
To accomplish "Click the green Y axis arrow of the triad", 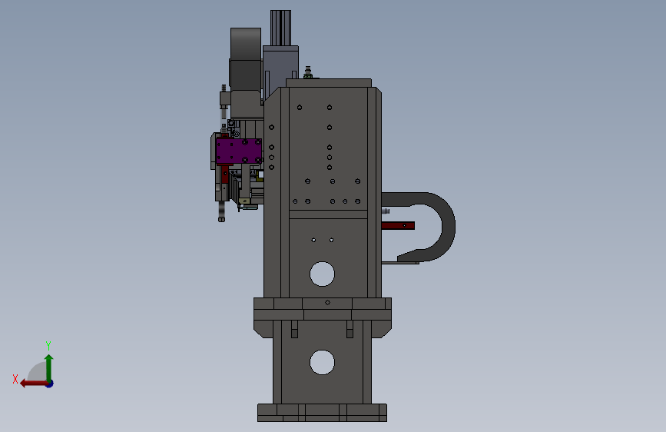I will pyautogui.click(x=49, y=367).
